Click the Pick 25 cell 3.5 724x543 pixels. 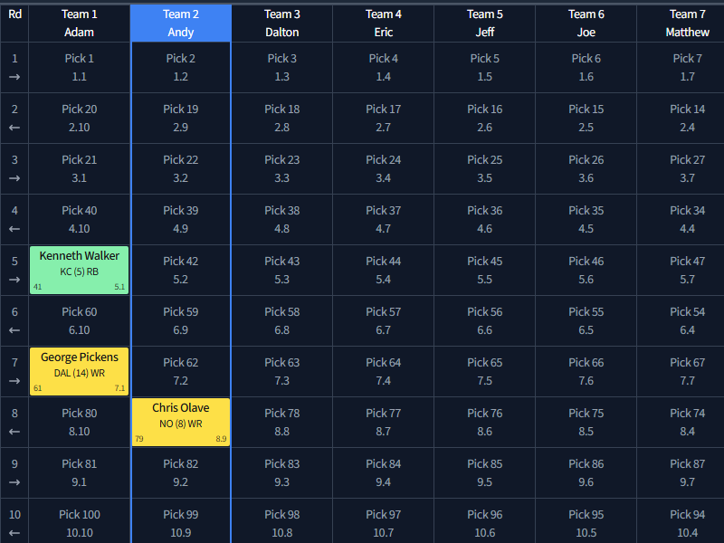coord(485,169)
